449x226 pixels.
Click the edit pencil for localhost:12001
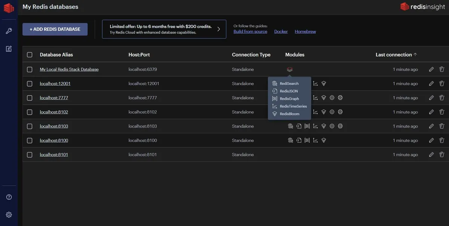pos(431,83)
